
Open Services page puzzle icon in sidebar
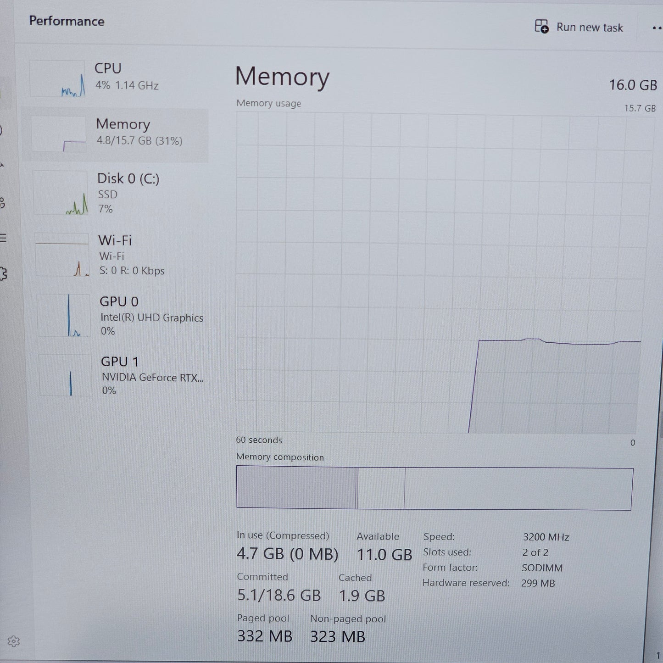(3, 274)
